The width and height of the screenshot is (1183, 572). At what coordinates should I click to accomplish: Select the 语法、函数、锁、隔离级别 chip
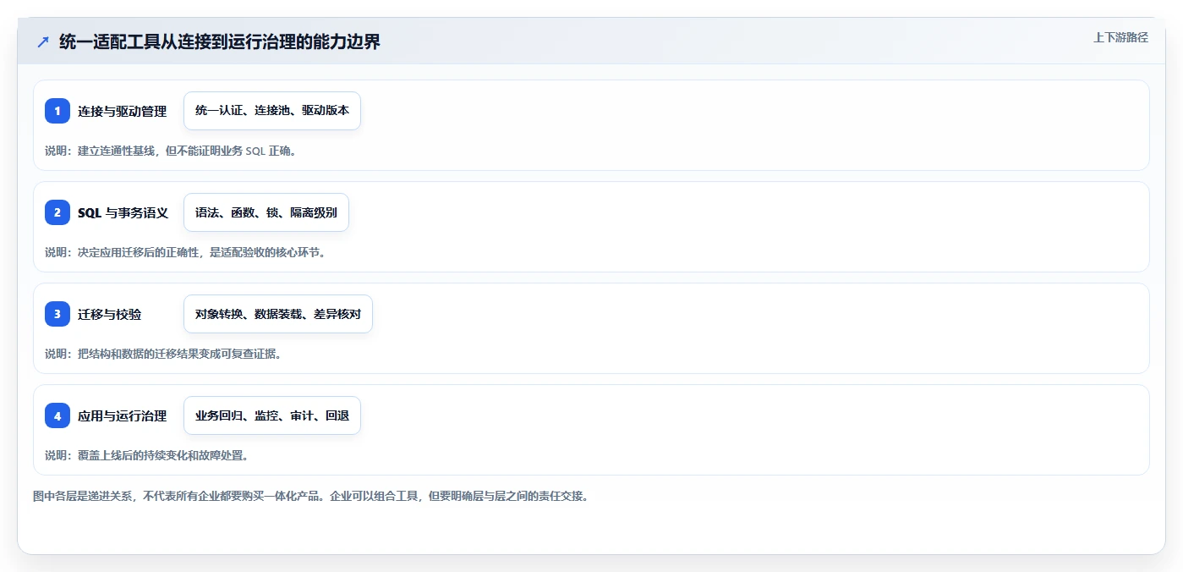266,212
